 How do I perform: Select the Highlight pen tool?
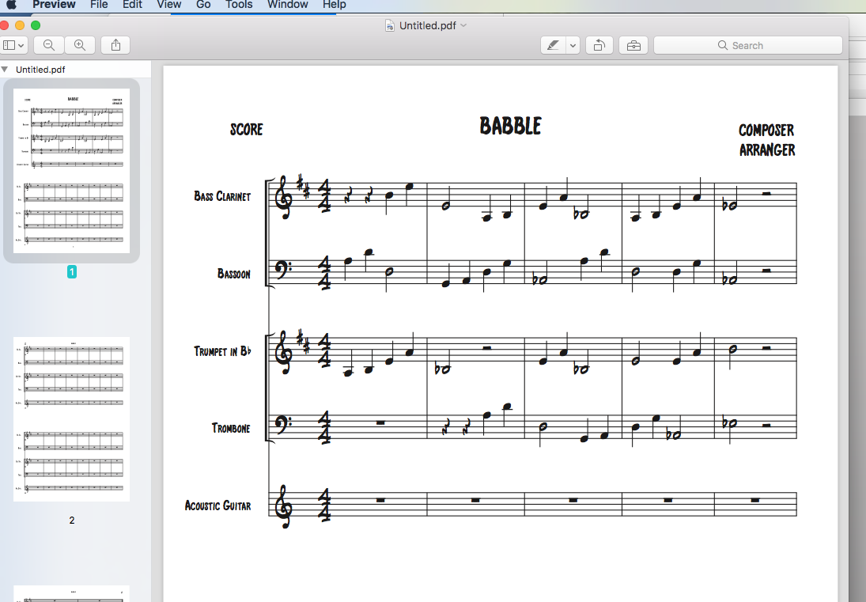click(554, 46)
